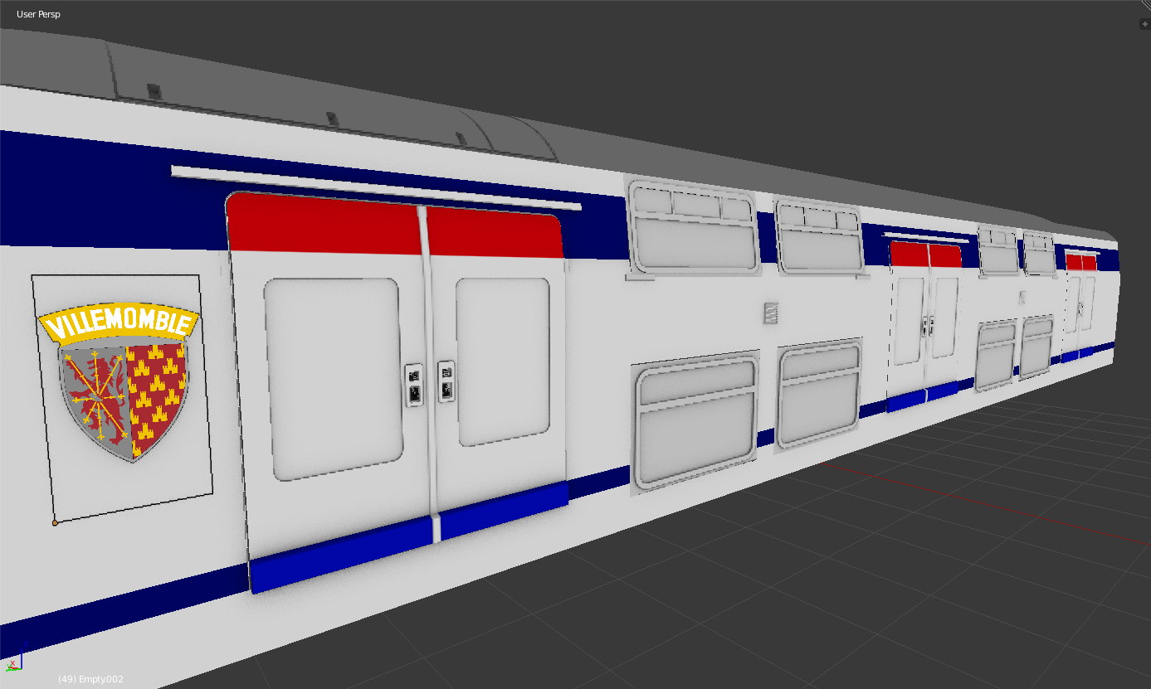
Task: Click the left door-open button panel on nearest door
Action: 412,385
